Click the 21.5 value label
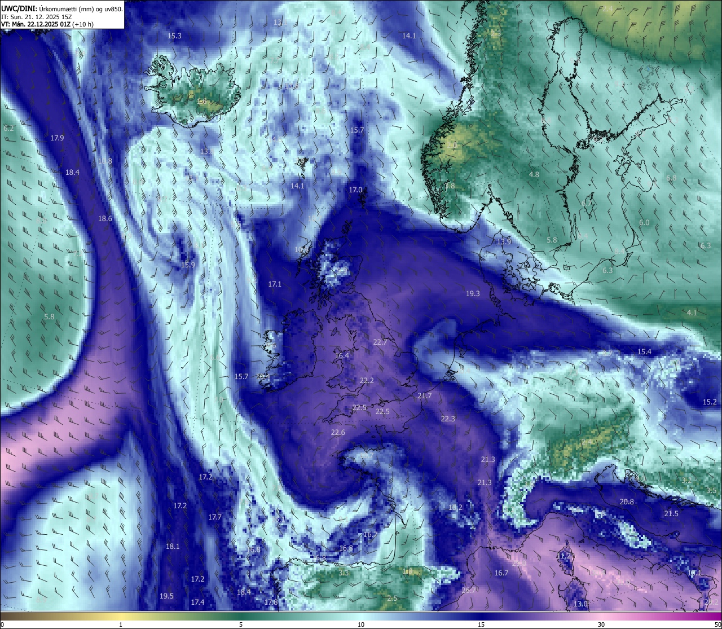The width and height of the screenshot is (722, 629). click(x=671, y=514)
